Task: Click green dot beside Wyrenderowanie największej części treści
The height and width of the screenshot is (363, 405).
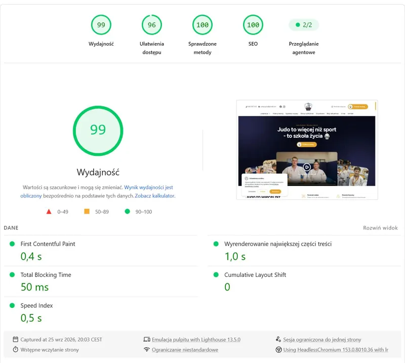Action: [216, 244]
